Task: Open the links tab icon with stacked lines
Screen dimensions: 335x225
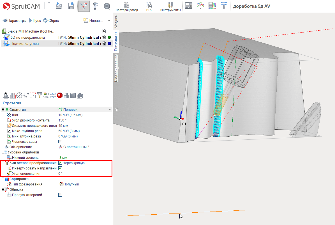Action: 53,95
